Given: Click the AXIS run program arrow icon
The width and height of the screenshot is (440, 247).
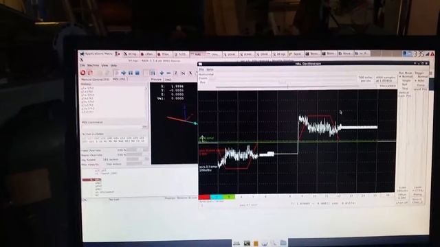Looking at the screenshot, I should coord(116,73).
